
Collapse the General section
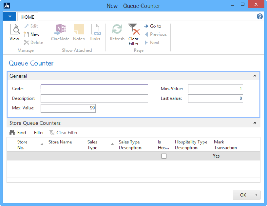(255, 76)
